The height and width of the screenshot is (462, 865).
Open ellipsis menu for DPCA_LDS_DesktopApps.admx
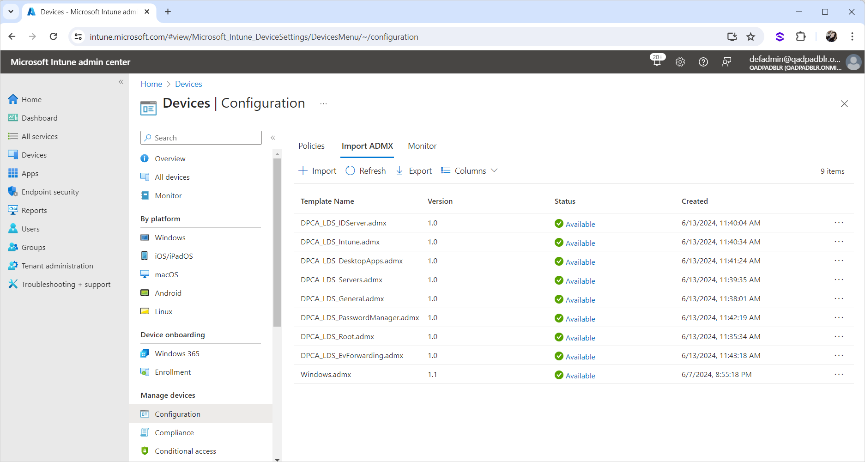point(839,261)
